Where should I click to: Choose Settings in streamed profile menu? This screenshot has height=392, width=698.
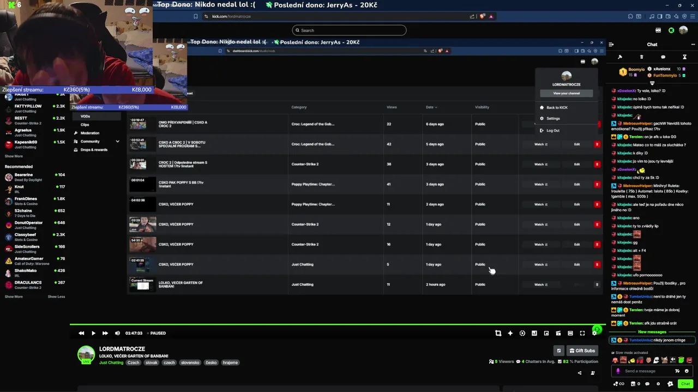coord(553,118)
